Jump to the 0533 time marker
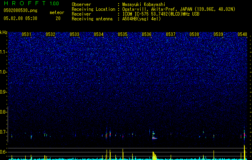The width and height of the screenshot is (252, 160). (x=75, y=34)
